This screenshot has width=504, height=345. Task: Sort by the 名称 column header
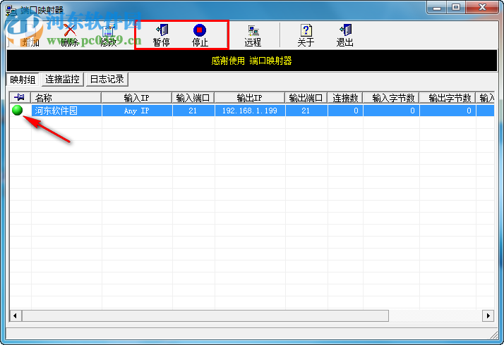tap(66, 97)
